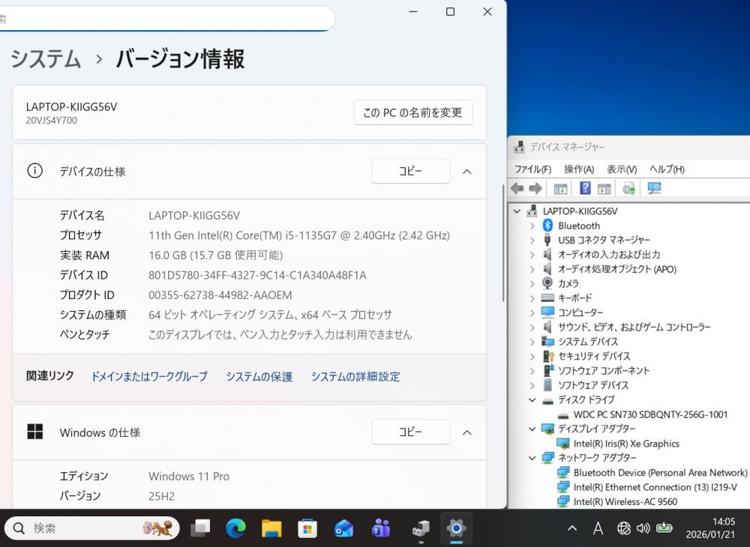Viewport: 750px width, 547px height.
Task: Toggle the console tree pane toolbar icon
Action: click(x=559, y=189)
